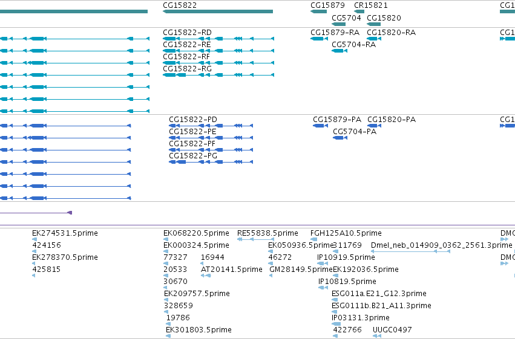Select the CR15821 gene feature
Screen dimensions: 515x339
(359, 11)
